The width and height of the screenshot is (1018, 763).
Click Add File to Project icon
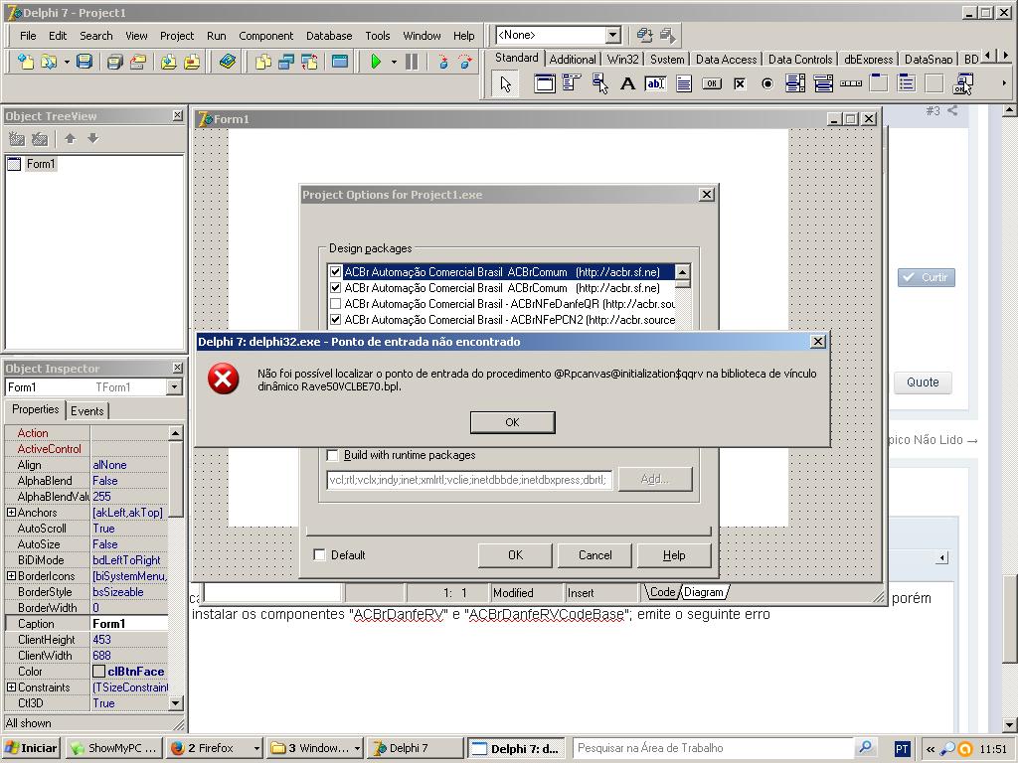click(x=169, y=62)
